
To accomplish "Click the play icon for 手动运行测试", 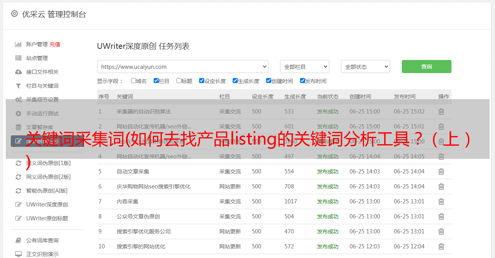I will pyautogui.click(x=18, y=113).
